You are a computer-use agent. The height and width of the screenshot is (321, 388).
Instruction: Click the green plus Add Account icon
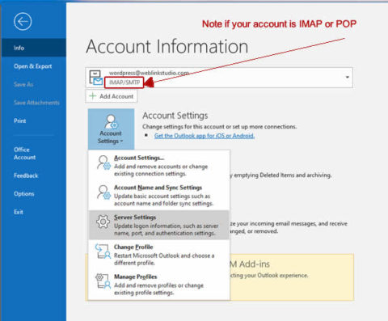[x=93, y=96]
